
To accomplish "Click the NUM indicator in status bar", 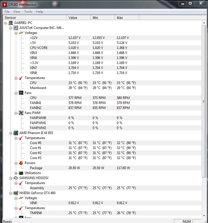I will (187, 221).
